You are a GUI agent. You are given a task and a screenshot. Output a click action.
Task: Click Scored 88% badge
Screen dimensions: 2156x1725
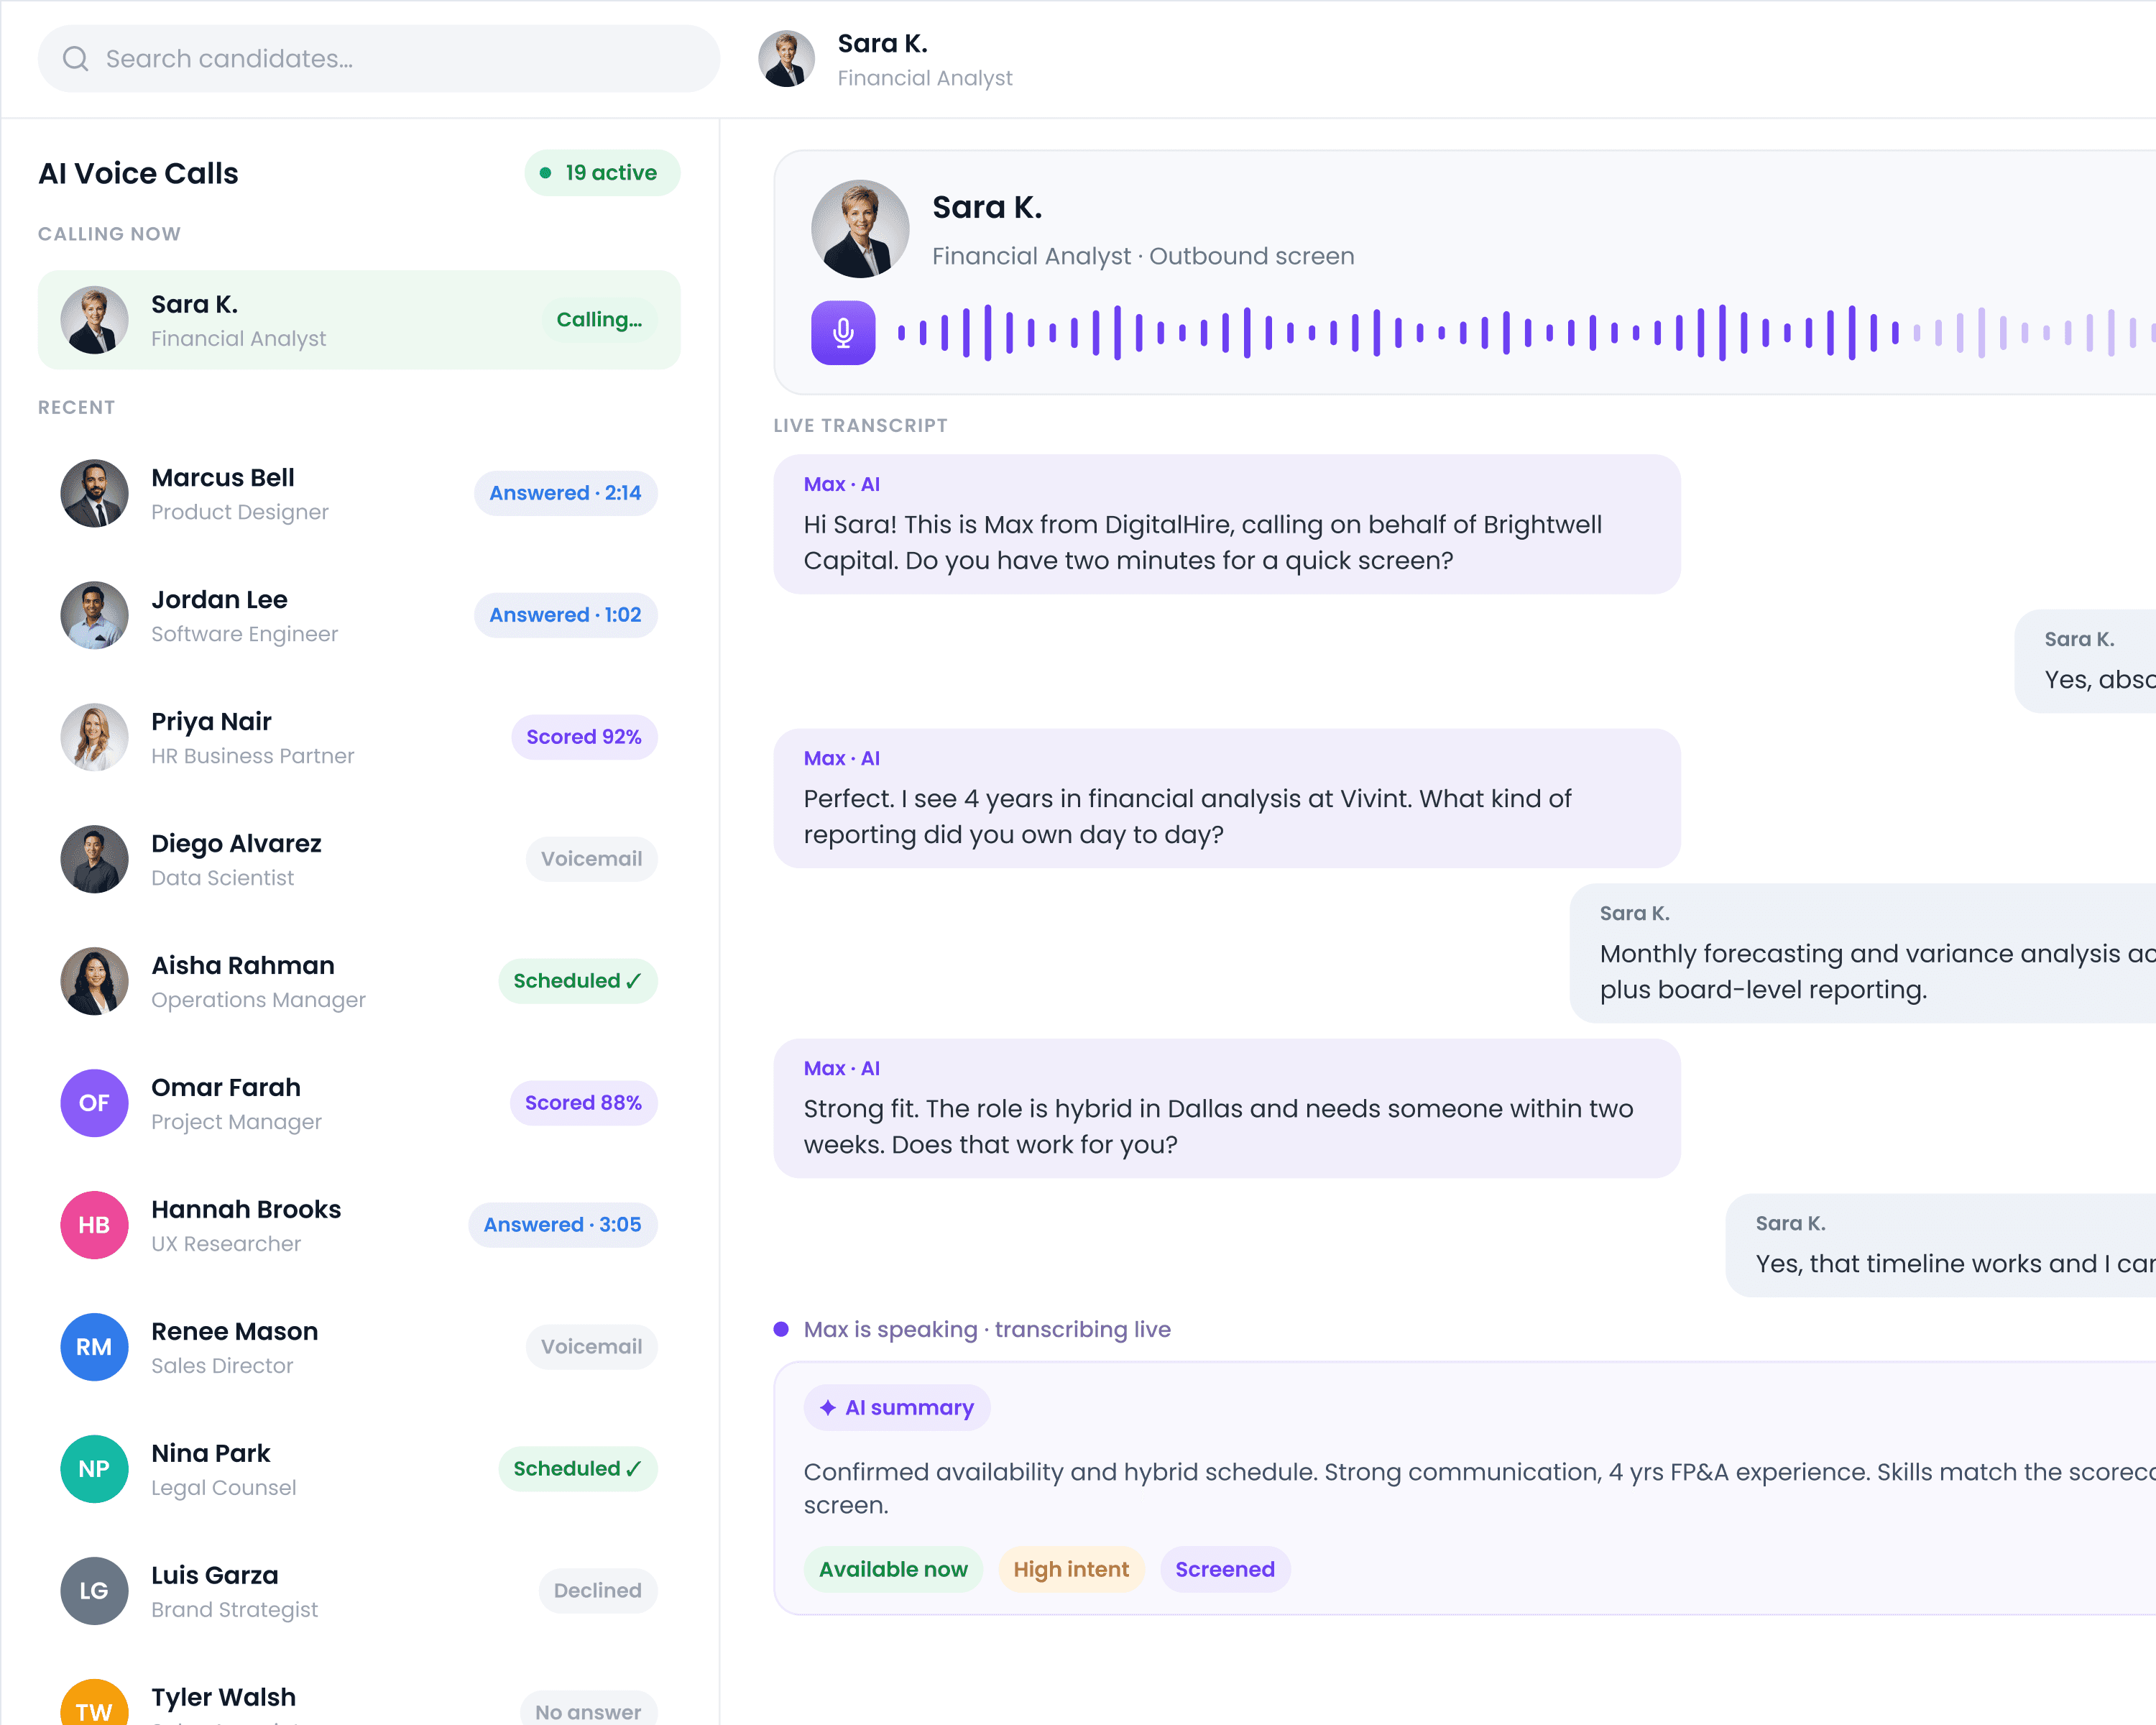click(x=583, y=1104)
